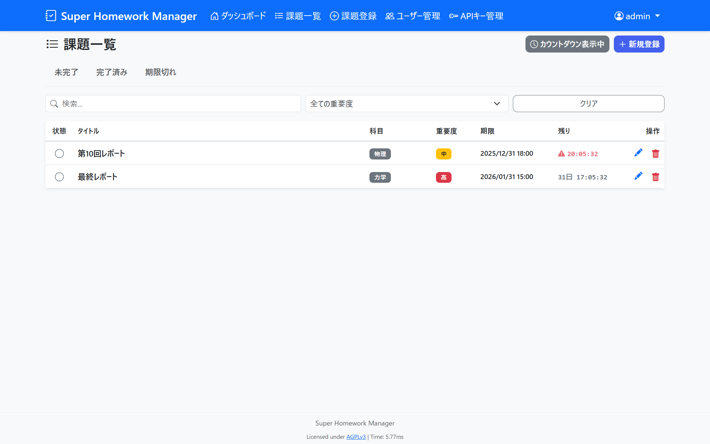The height and width of the screenshot is (444, 710).
Task: Click the trash icon for 最終レポート
Action: [x=655, y=177]
